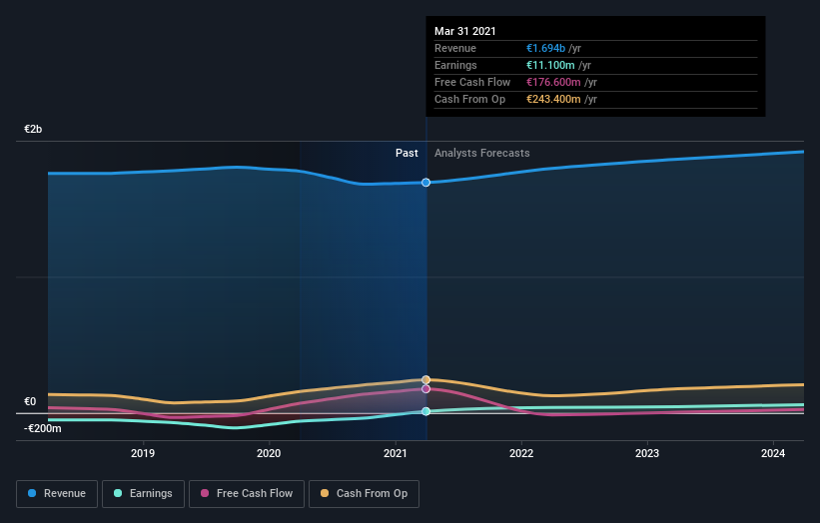Click the Revenue data point on blue line

(x=425, y=183)
